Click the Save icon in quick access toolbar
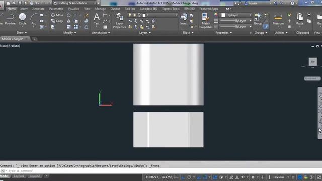Screen dimensions: 322x181 [20, 3]
